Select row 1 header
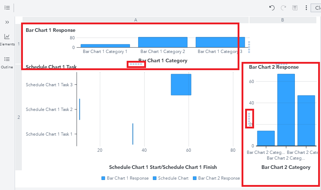Screen dimensions: 321x190 pyautogui.click(x=19, y=44)
